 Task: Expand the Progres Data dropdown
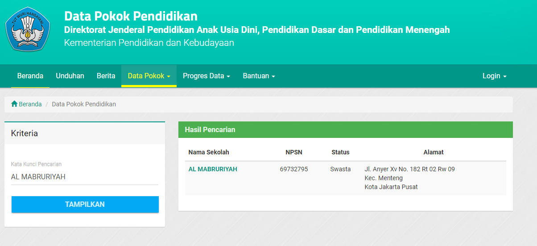[x=207, y=76]
